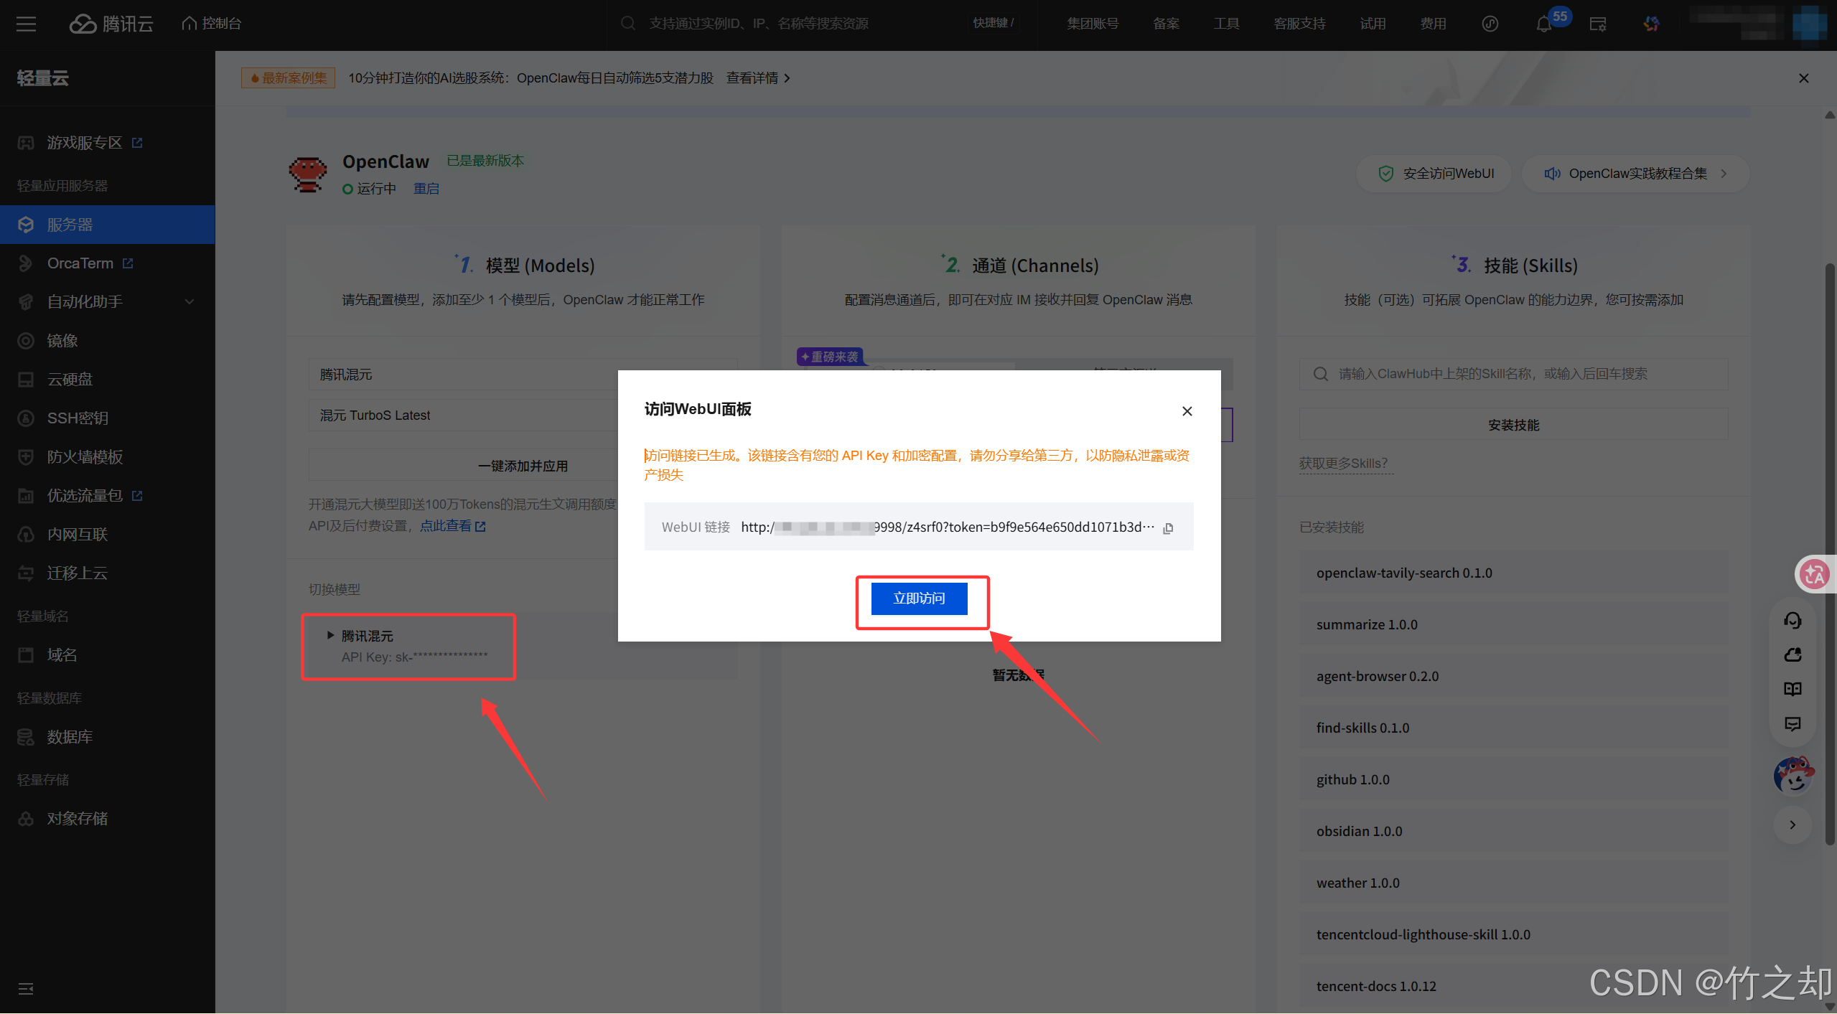Click the Skill name search field
Screen dimensions: 1837x1014
1515,374
